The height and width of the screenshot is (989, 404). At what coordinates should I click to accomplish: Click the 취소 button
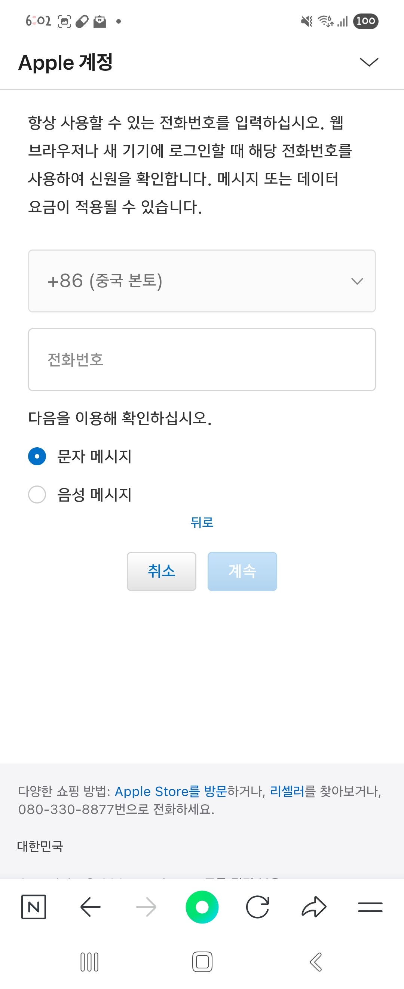tap(161, 571)
